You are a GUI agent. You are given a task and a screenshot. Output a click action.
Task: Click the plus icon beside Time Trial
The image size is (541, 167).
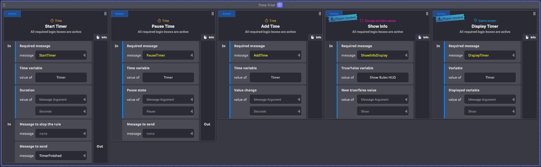pos(280,5)
